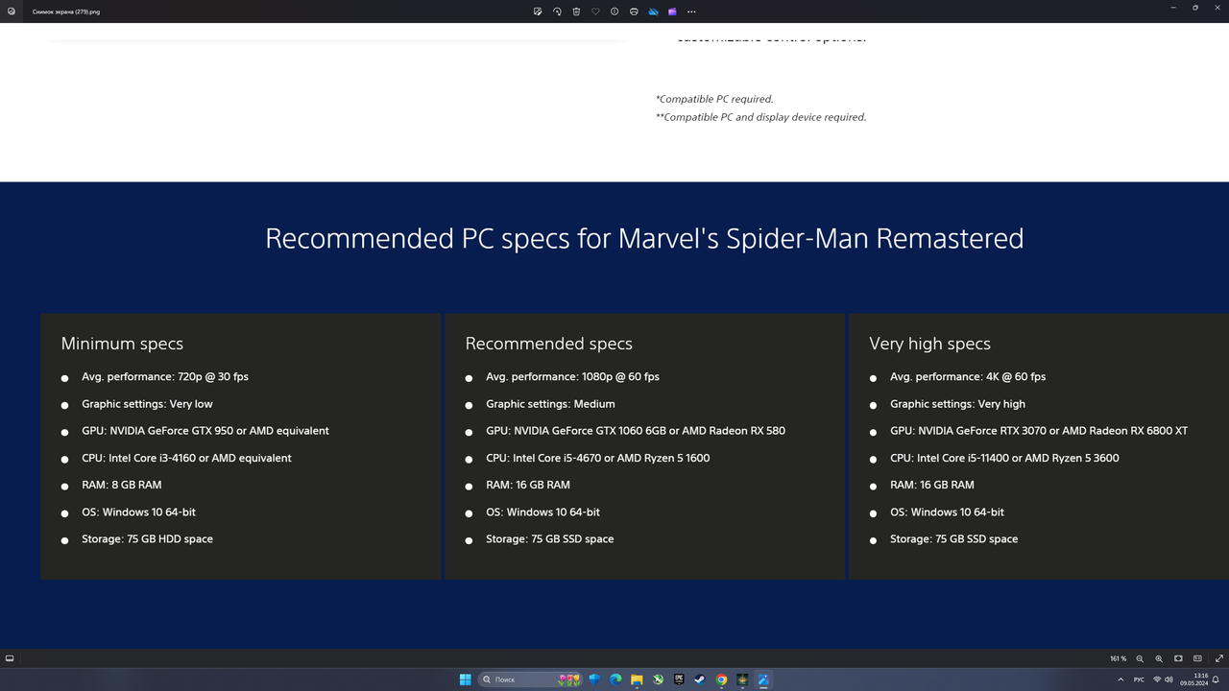Click the РУС language indicator

coord(1139,679)
